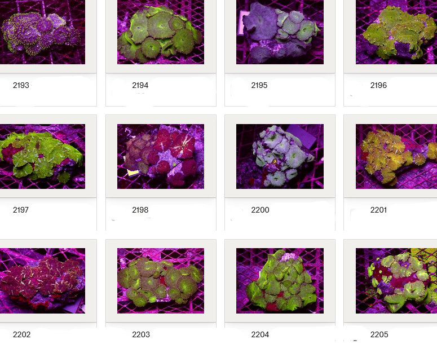This screenshot has width=437, height=344.
Task: Click the 2196 item label
Action: (378, 86)
